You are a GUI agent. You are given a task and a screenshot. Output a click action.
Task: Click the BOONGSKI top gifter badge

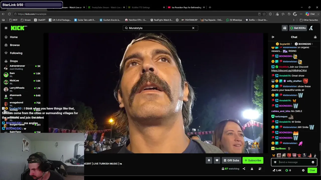[304, 44]
